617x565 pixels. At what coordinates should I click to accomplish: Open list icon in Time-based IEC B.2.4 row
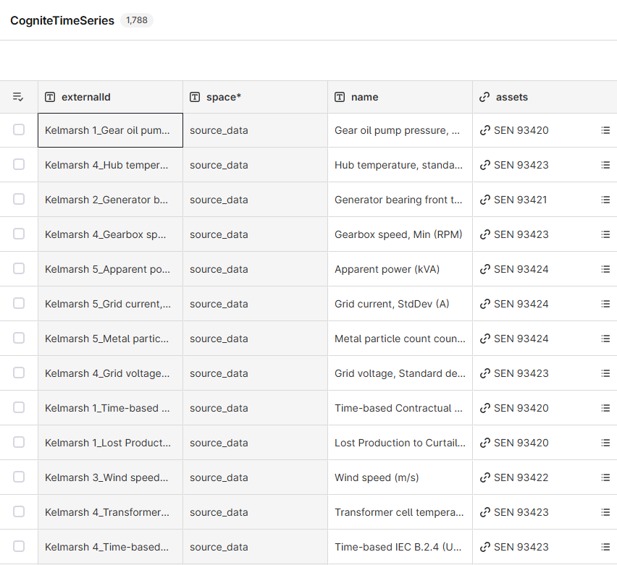coord(605,547)
